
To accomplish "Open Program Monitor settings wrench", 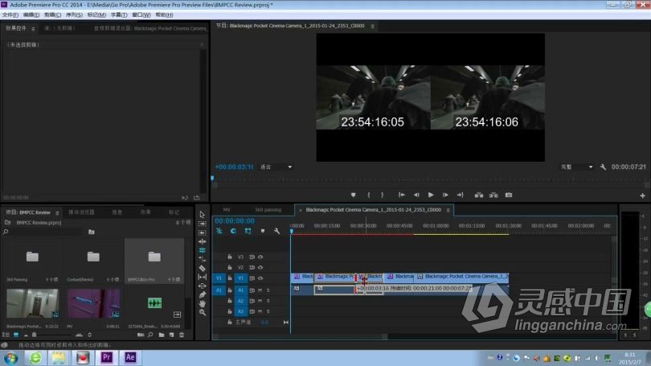I will (603, 167).
